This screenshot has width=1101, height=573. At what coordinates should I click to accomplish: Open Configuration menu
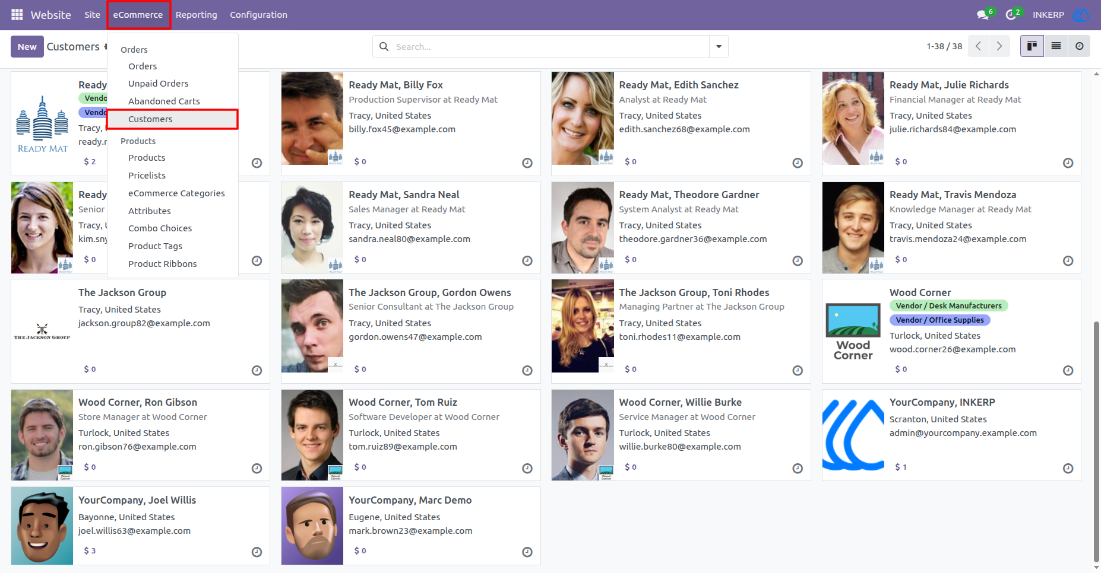click(x=258, y=15)
